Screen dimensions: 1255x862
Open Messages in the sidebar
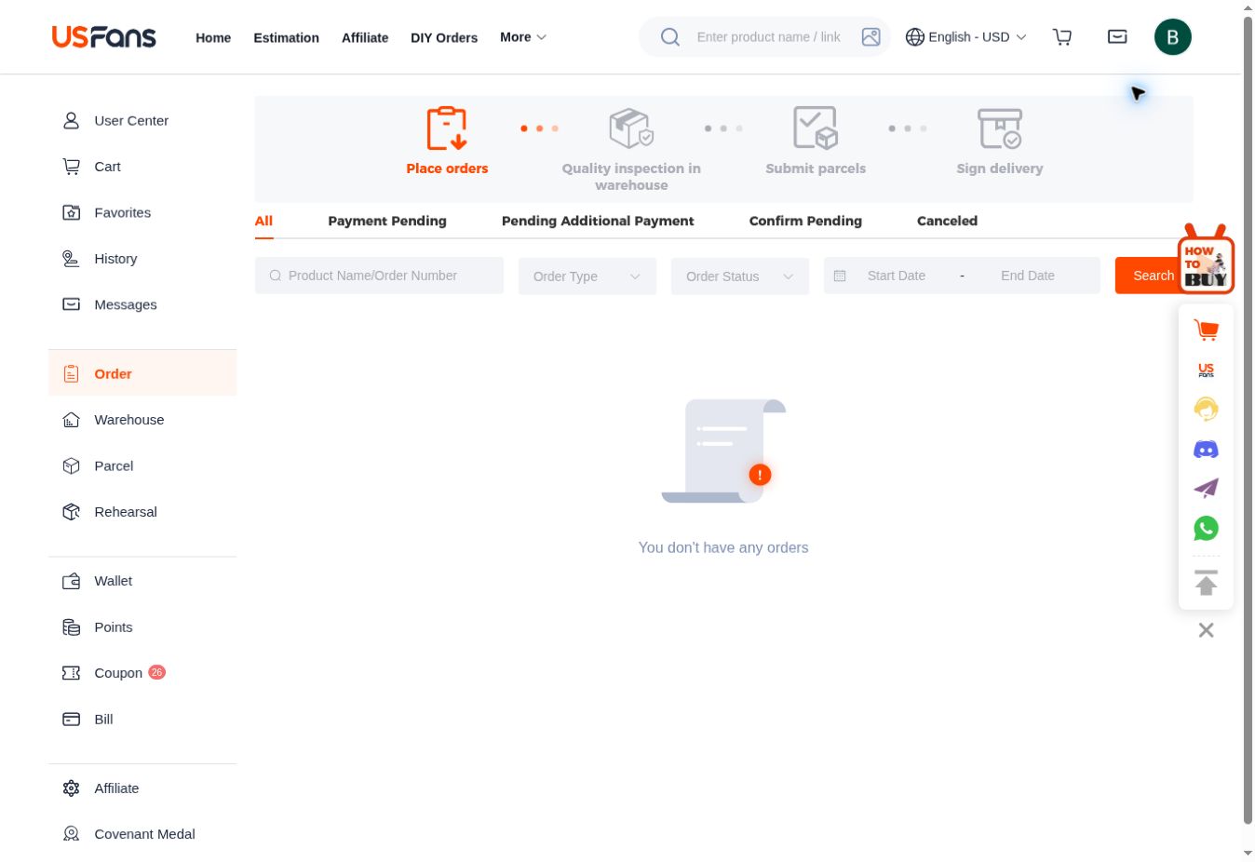[x=142, y=304]
